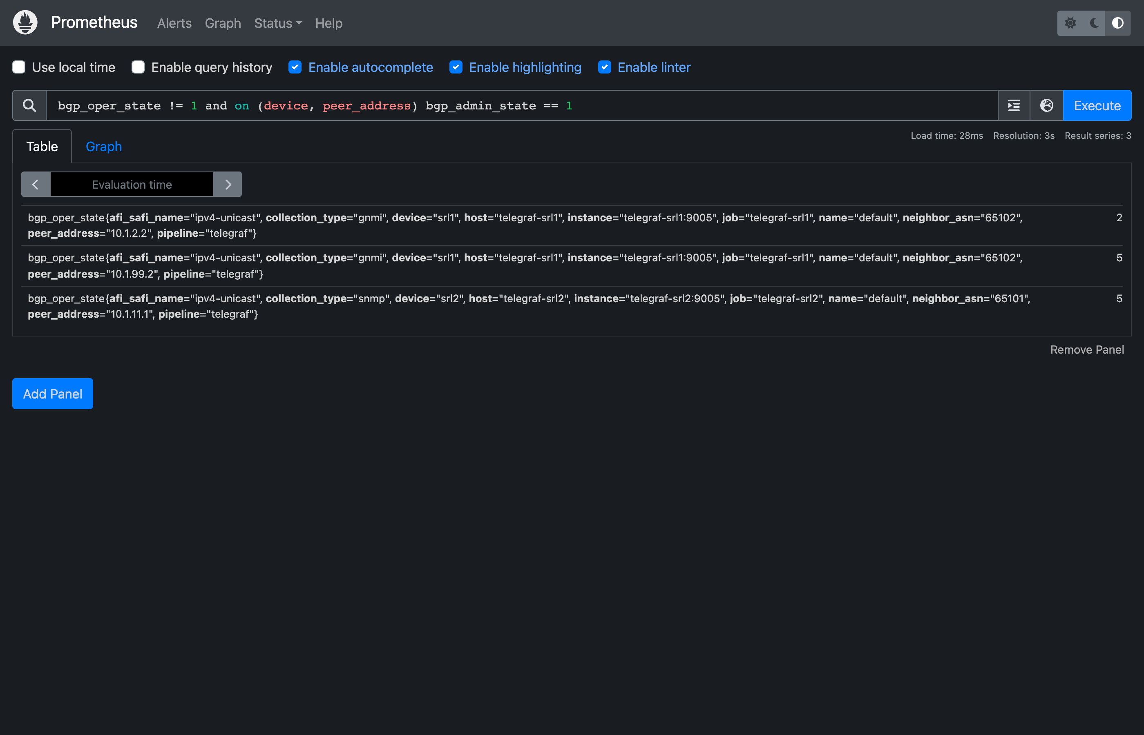
Task: Focus the PromQL expression input field
Action: pos(522,105)
